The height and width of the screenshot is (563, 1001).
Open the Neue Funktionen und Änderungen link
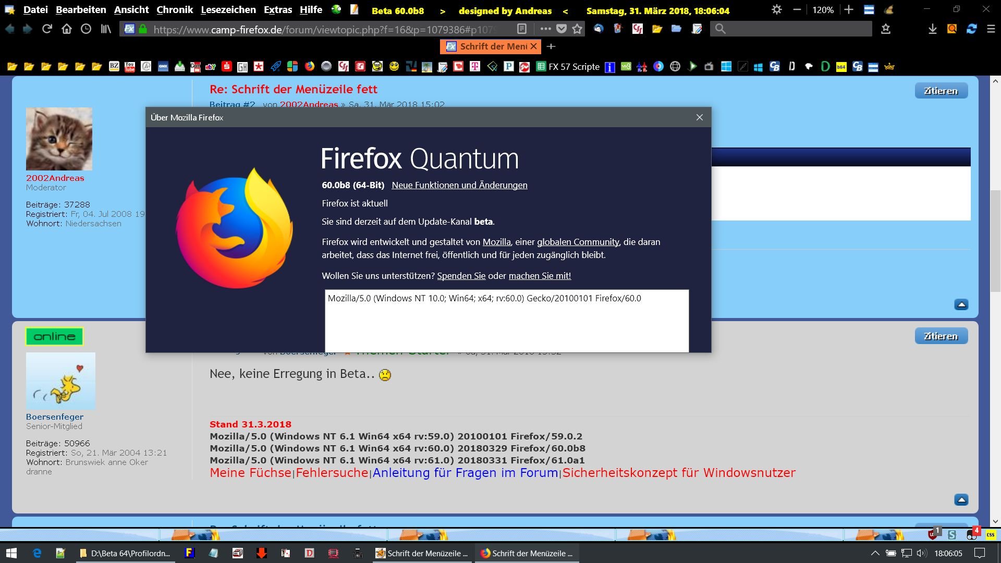coord(459,185)
